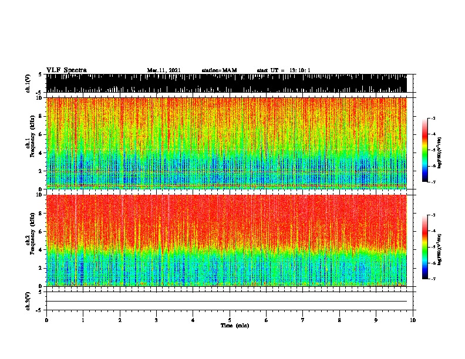Click the "station=MAM" header label

219,70
